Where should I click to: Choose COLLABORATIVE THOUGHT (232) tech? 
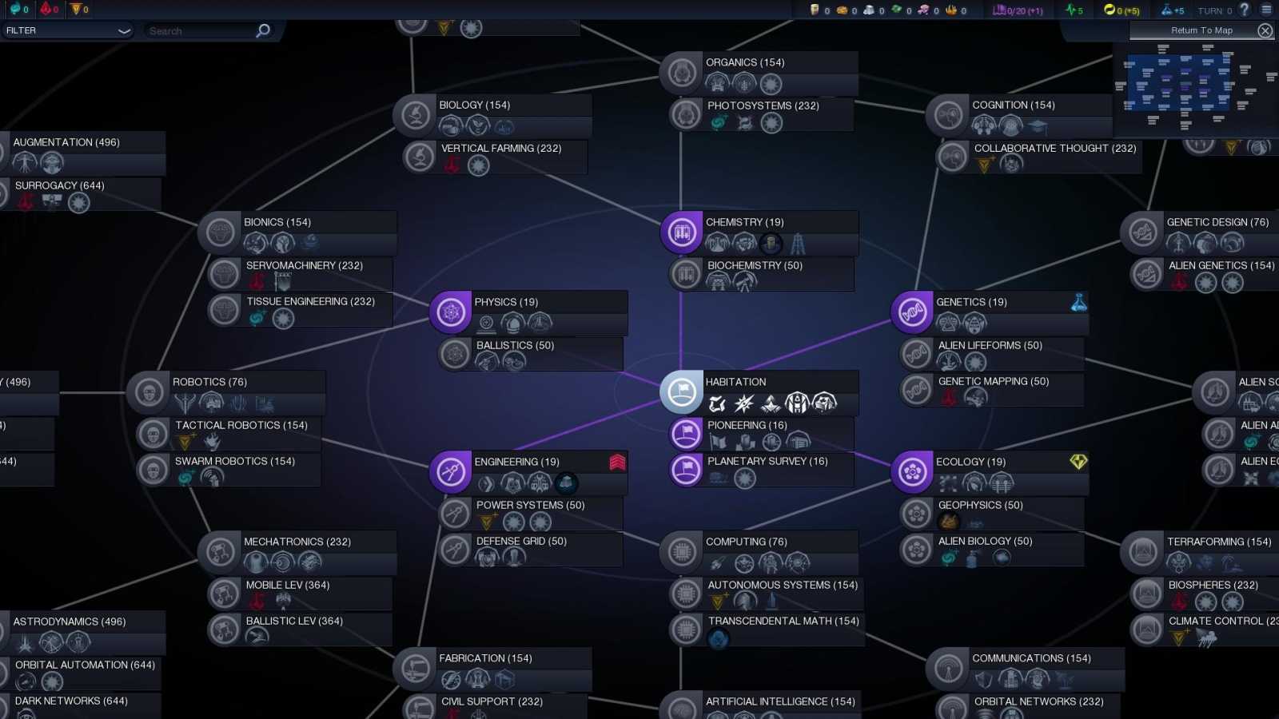coord(1039,157)
